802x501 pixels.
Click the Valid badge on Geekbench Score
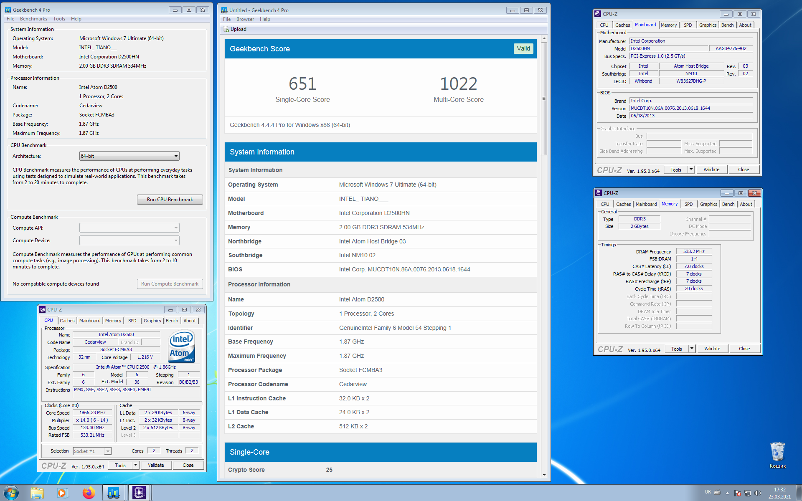(523, 48)
